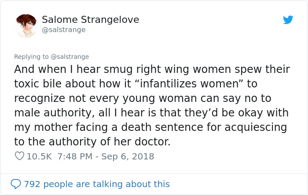Click @salstrange in the Replying to line
308x195 pixels.
(x=70, y=57)
